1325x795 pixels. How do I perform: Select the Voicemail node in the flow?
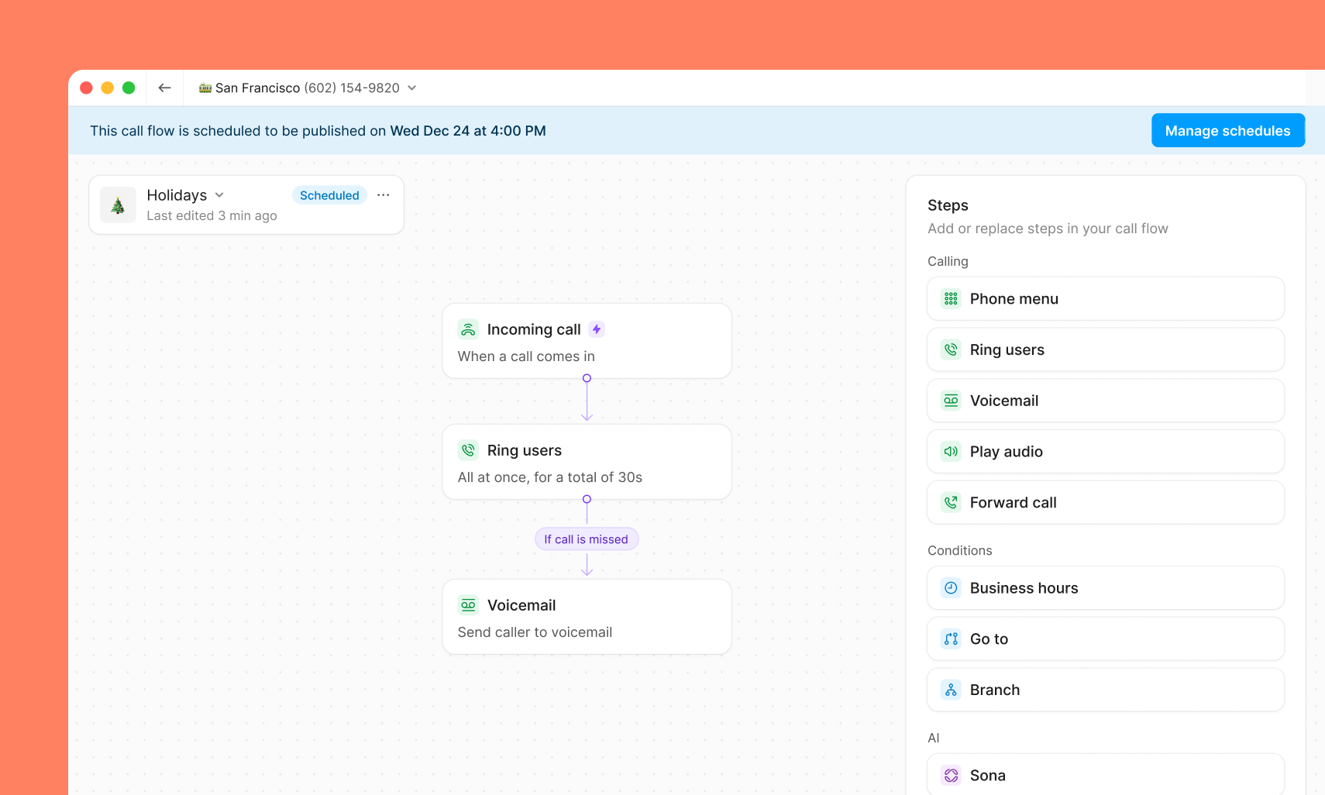point(587,617)
